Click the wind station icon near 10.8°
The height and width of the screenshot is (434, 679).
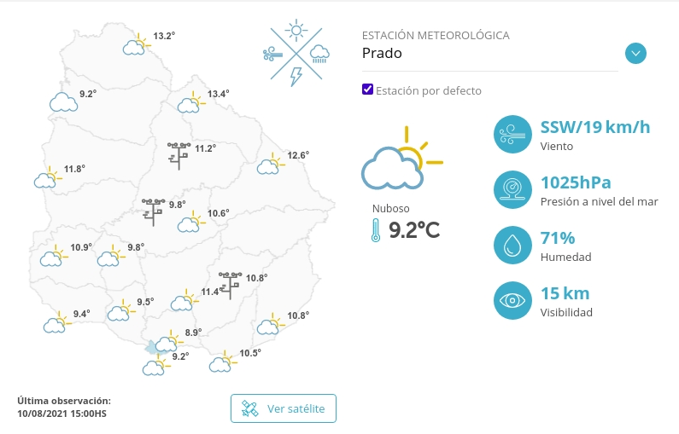pos(230,284)
